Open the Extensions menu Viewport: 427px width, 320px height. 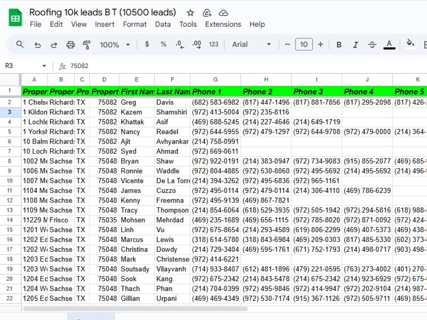coord(223,24)
